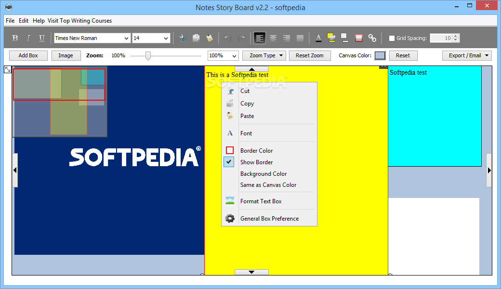Image resolution: width=501 pixels, height=289 pixels.
Task: Toggle underline formatting
Action: tap(41, 38)
